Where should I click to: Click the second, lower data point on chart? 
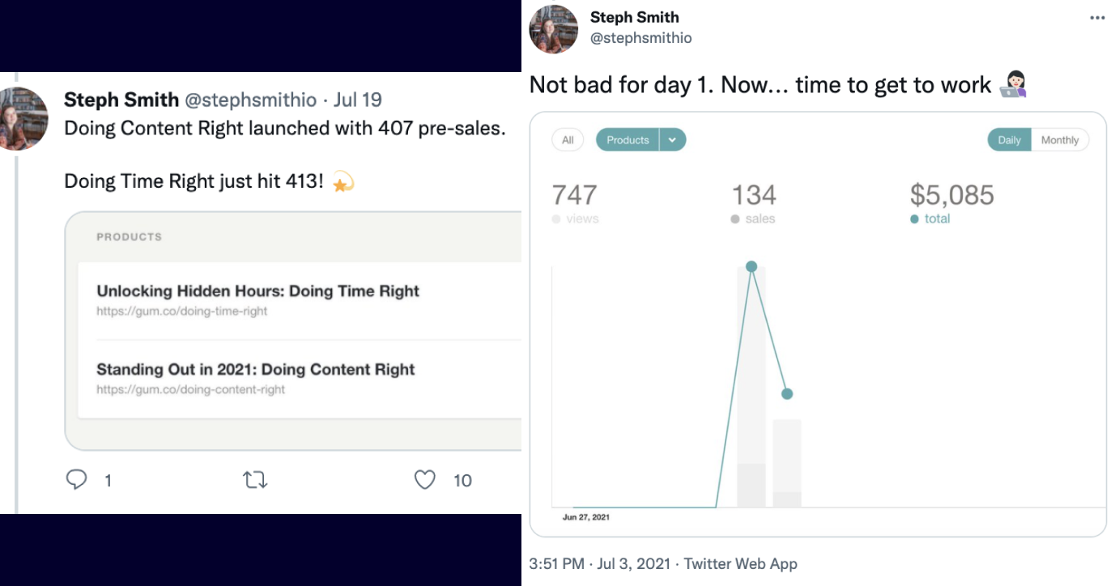click(787, 394)
